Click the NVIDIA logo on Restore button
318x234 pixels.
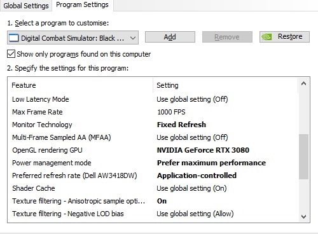pyautogui.click(x=266, y=37)
